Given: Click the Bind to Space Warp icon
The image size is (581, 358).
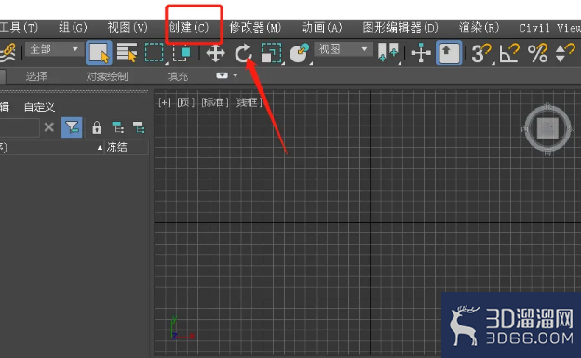Looking at the screenshot, I should tap(8, 53).
